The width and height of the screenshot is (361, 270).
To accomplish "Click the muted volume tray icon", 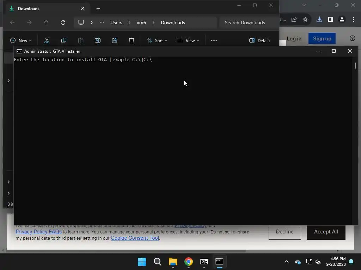I will (x=318, y=262).
